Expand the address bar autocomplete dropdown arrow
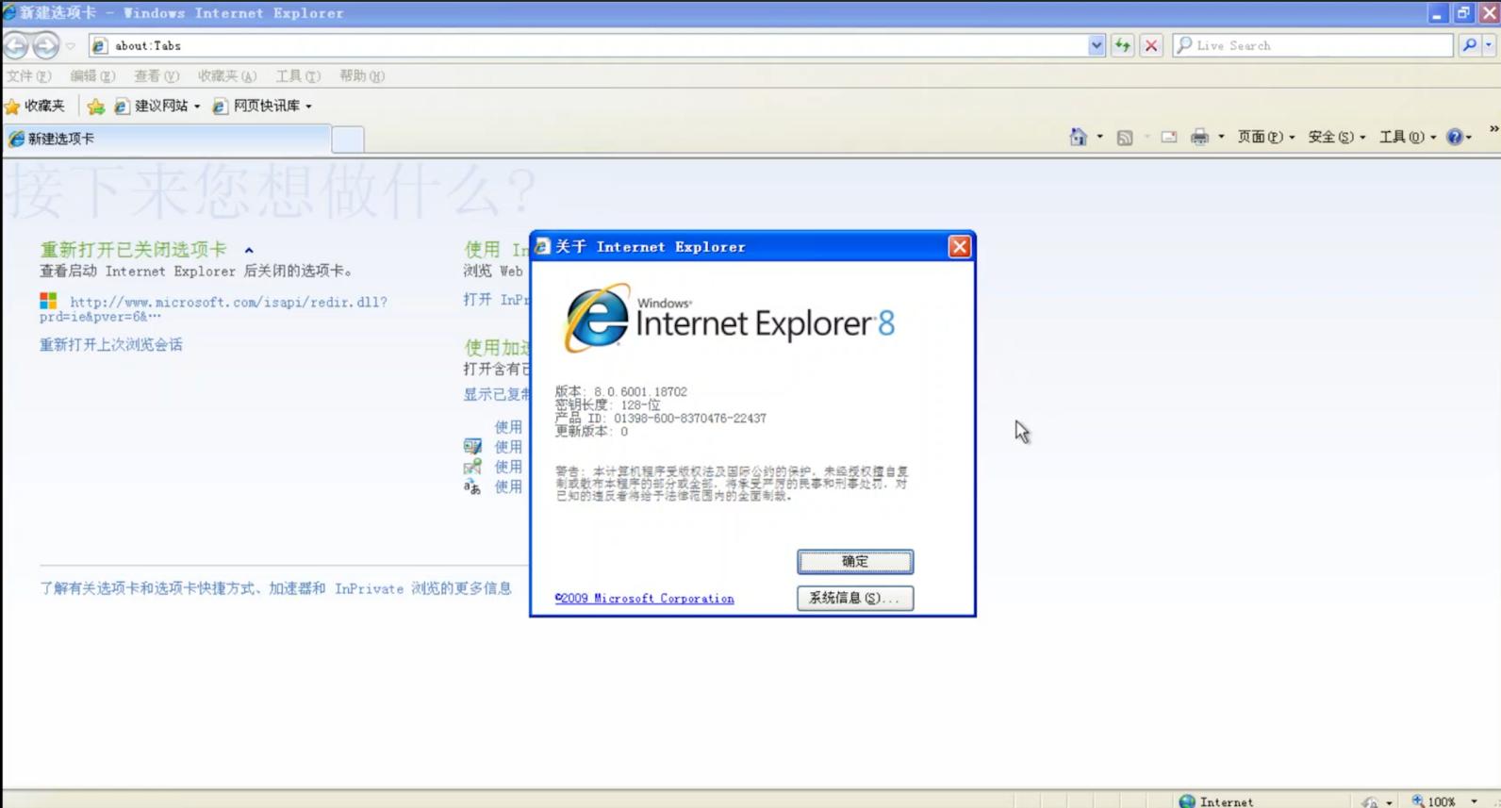Screen dimensions: 1501x808 [1096, 45]
